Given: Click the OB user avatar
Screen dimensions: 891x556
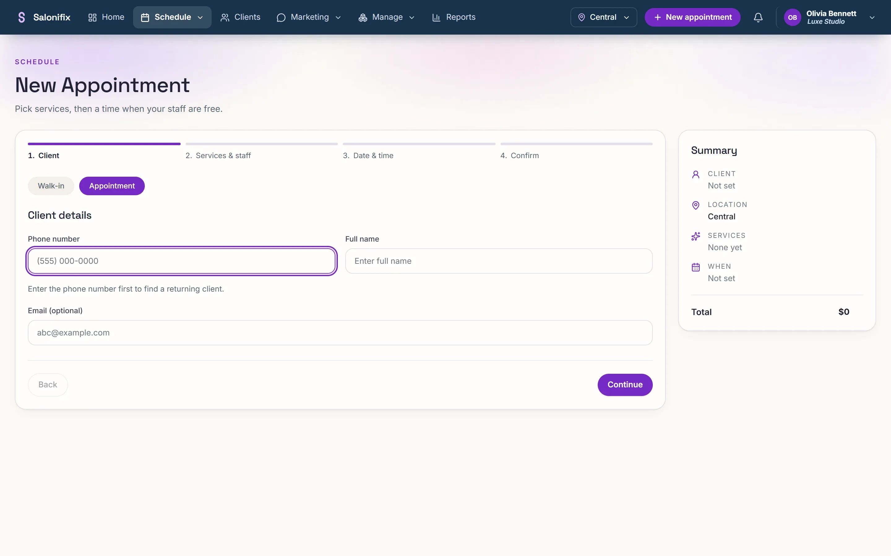Looking at the screenshot, I should 792,17.
